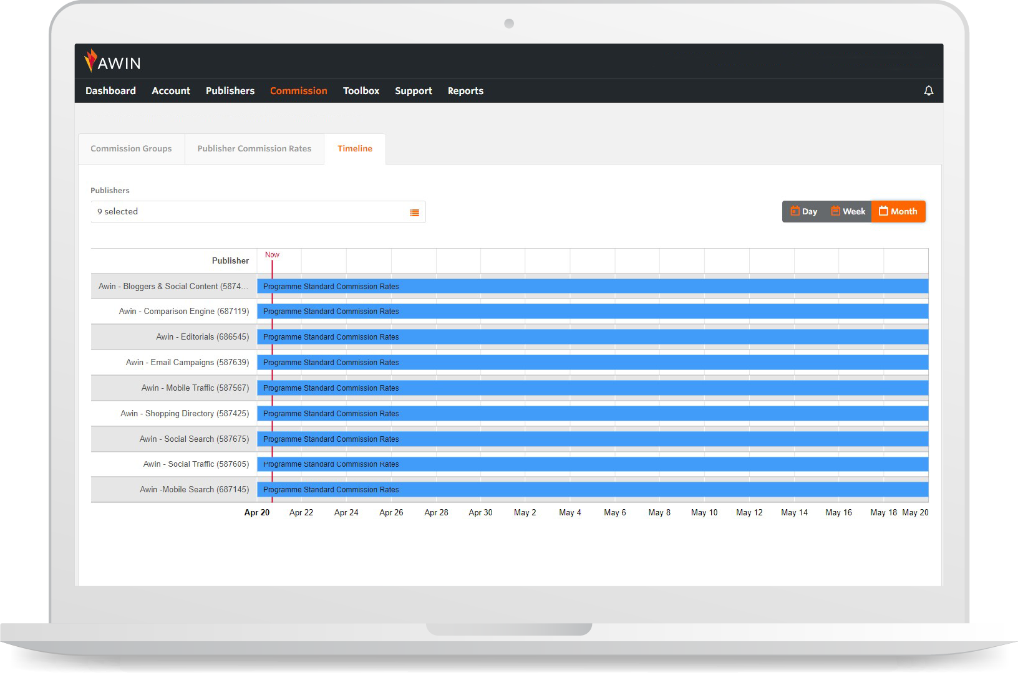Click Apr 26 date on timeline axis
1018x673 pixels.
(x=391, y=513)
